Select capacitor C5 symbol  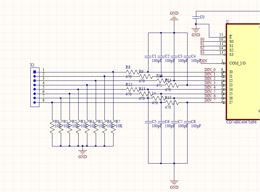click(x=148, y=122)
